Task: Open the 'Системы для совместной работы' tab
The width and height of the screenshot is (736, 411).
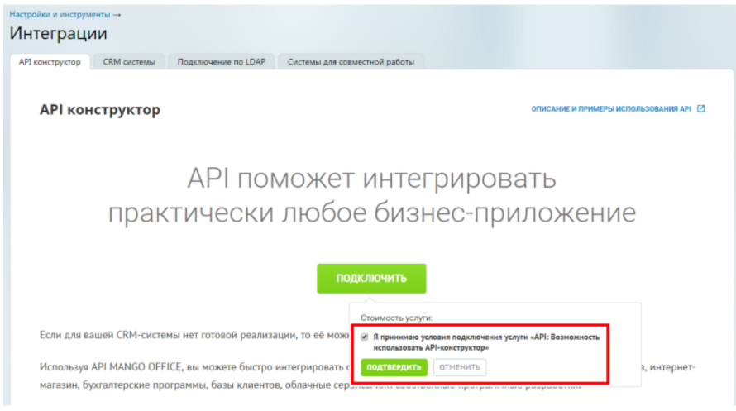Action: coord(351,62)
